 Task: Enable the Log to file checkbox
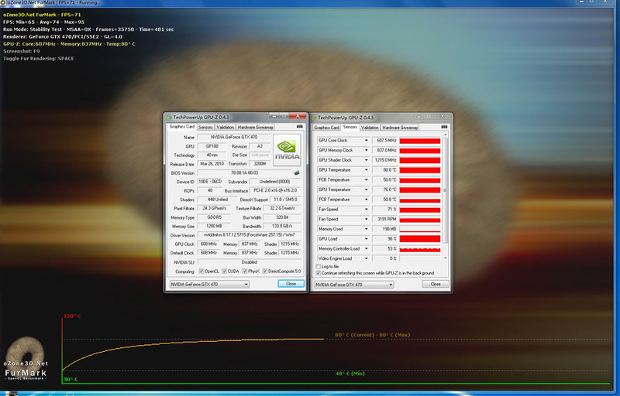coord(319,267)
